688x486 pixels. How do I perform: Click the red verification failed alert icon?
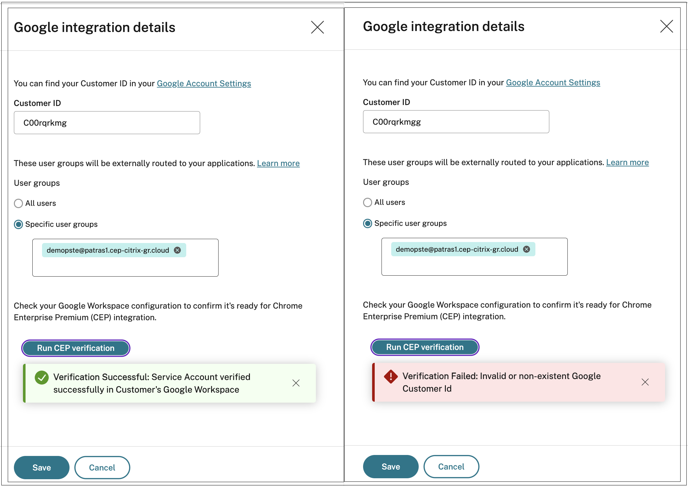[390, 376]
